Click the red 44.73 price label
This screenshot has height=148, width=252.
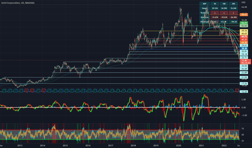click(x=244, y=37)
